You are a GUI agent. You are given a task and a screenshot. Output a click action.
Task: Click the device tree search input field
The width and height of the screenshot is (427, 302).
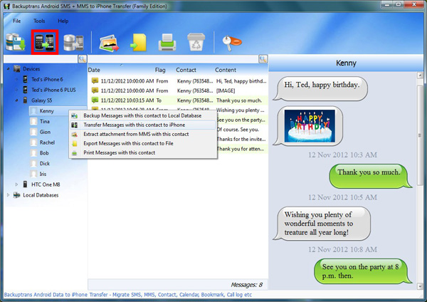coord(41,59)
